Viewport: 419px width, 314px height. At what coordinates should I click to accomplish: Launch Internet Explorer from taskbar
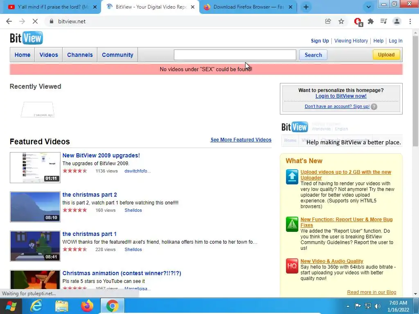tap(36, 306)
